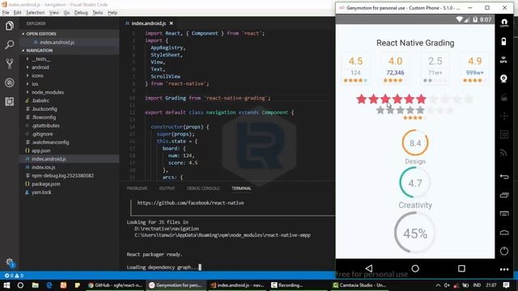518x291 pixels.
Task: Open the Selection menu
Action: pyautogui.click(x=36, y=13)
